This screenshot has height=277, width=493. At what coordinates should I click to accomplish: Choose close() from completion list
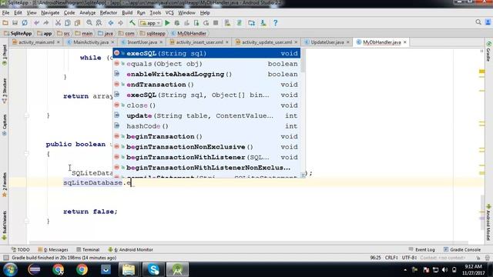206,105
